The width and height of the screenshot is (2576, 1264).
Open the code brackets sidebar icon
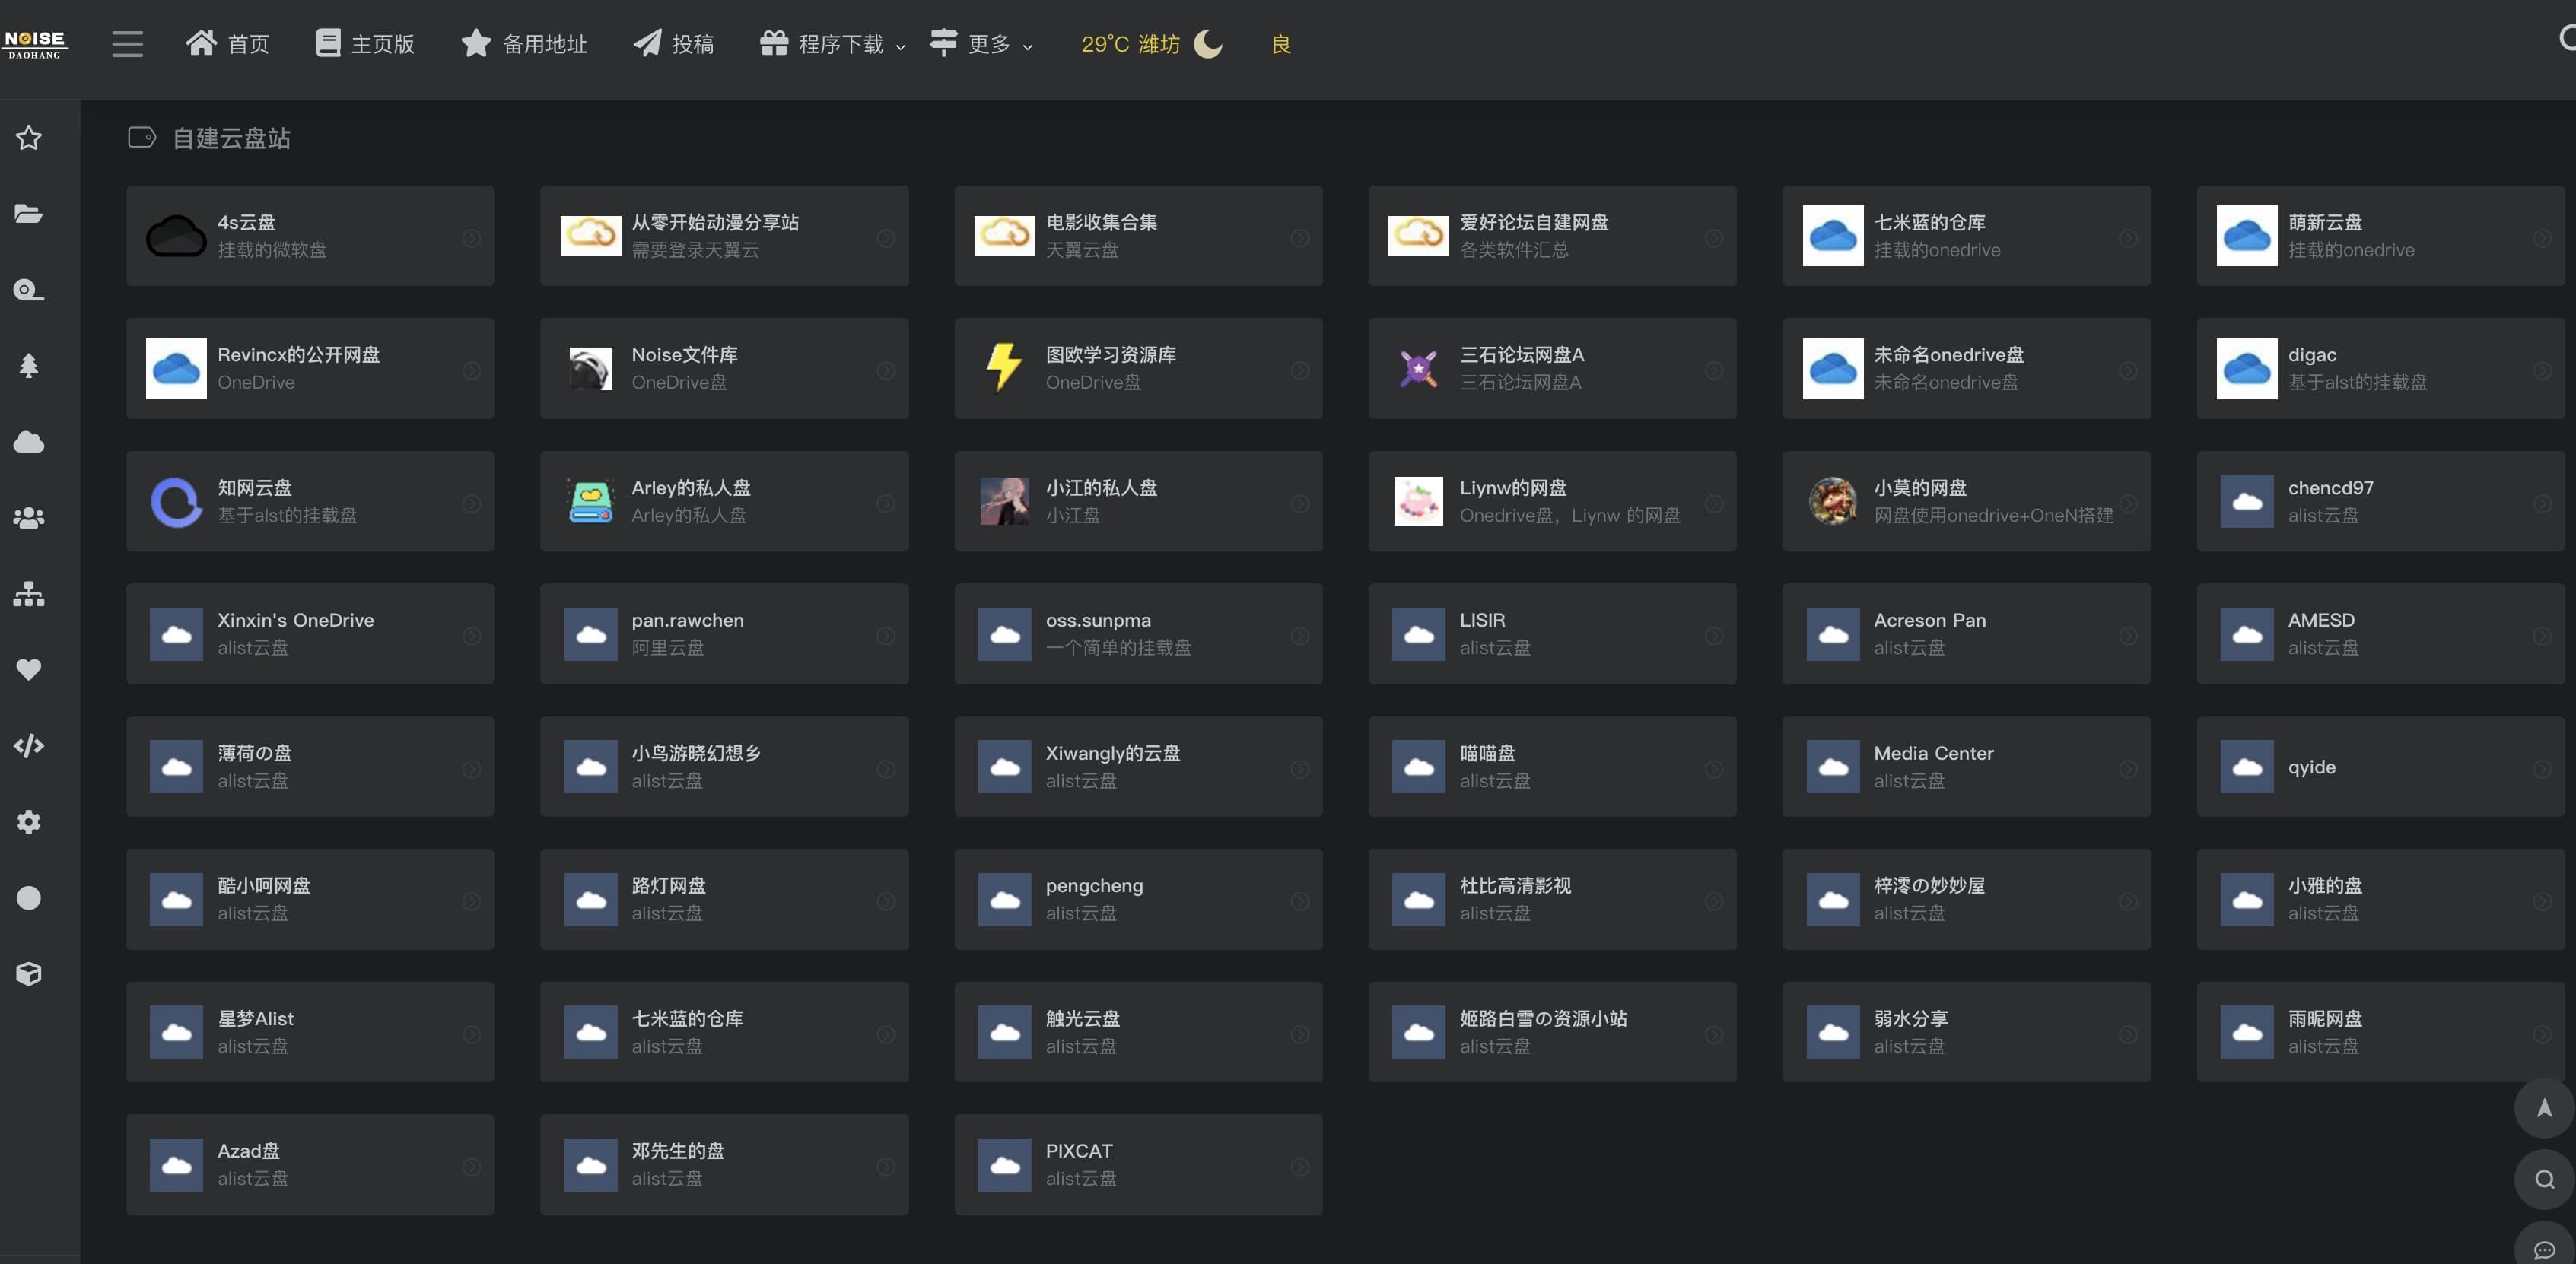[x=28, y=745]
